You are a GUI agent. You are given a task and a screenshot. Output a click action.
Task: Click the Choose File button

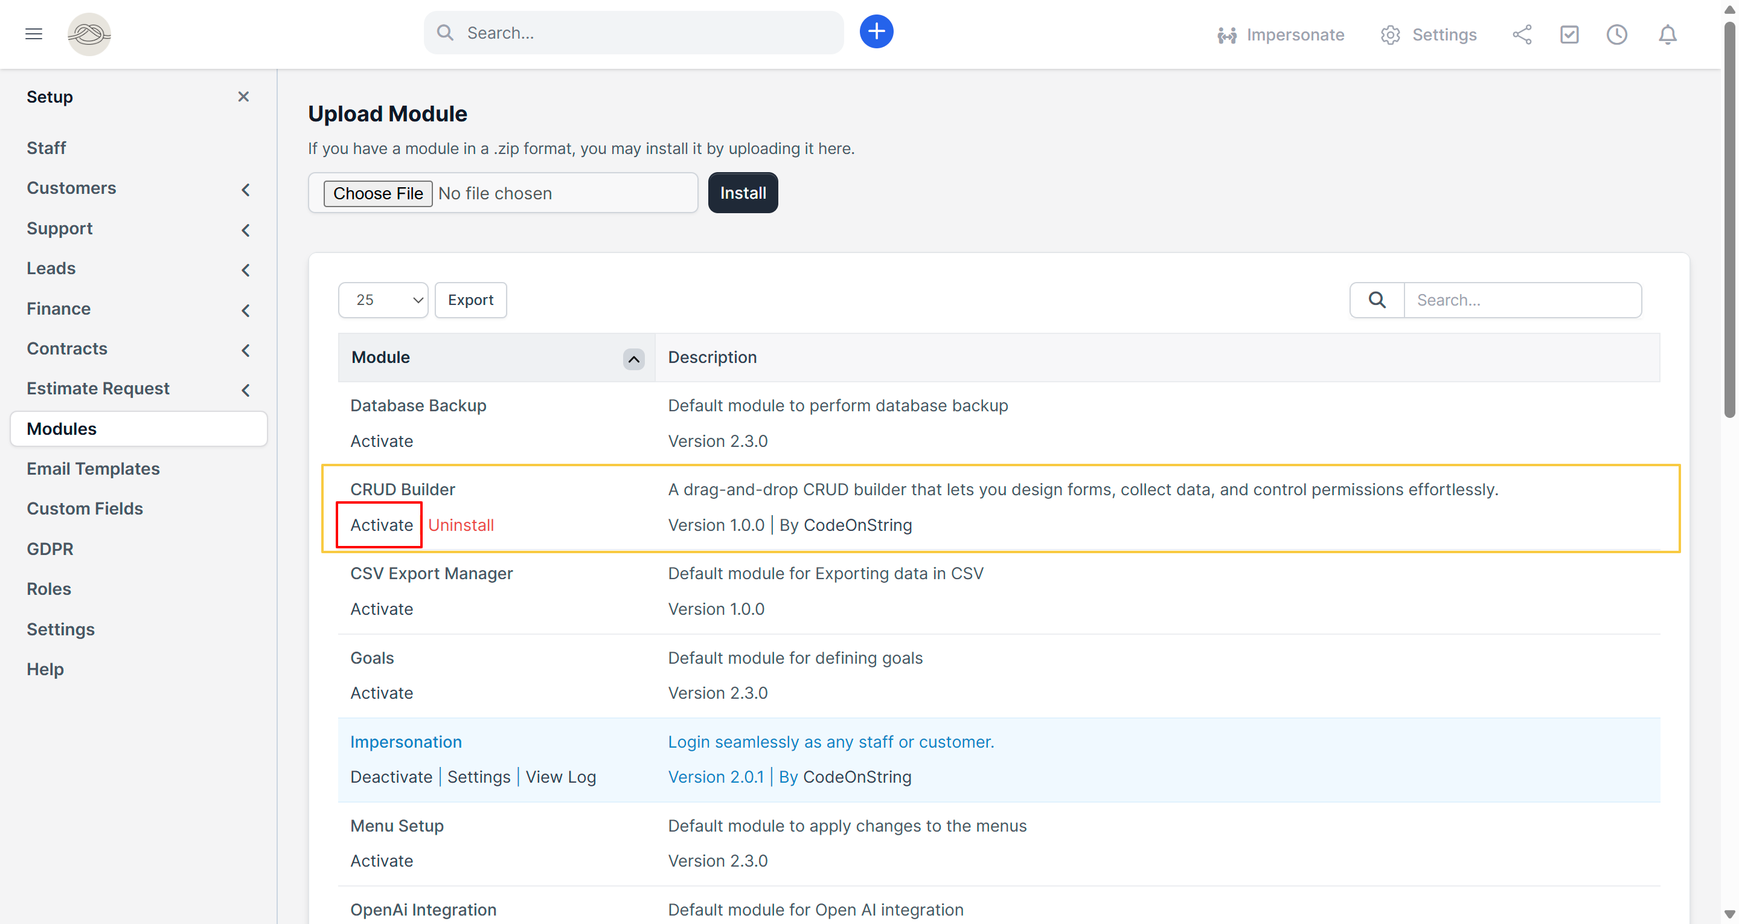click(x=377, y=193)
